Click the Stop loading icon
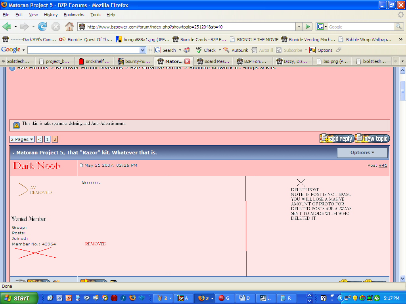The width and height of the screenshot is (406, 304). pos(56,27)
